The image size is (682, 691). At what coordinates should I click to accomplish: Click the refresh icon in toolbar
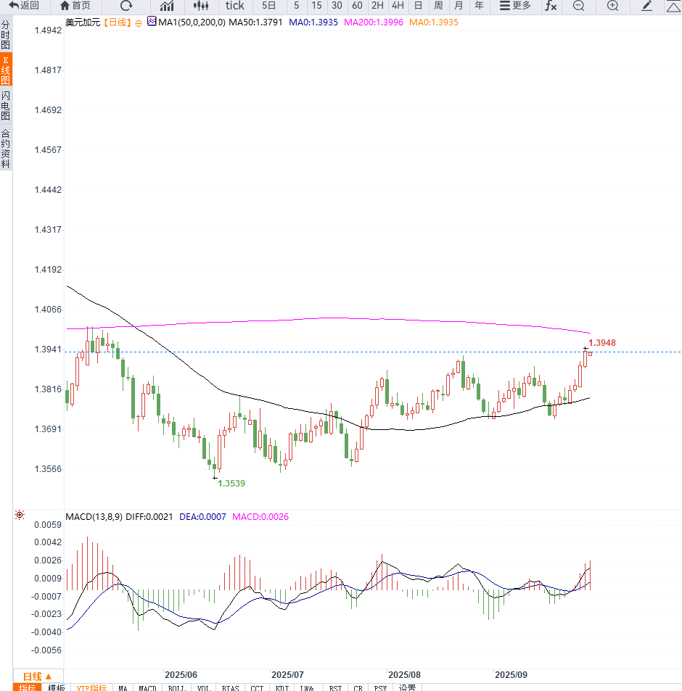click(x=126, y=6)
